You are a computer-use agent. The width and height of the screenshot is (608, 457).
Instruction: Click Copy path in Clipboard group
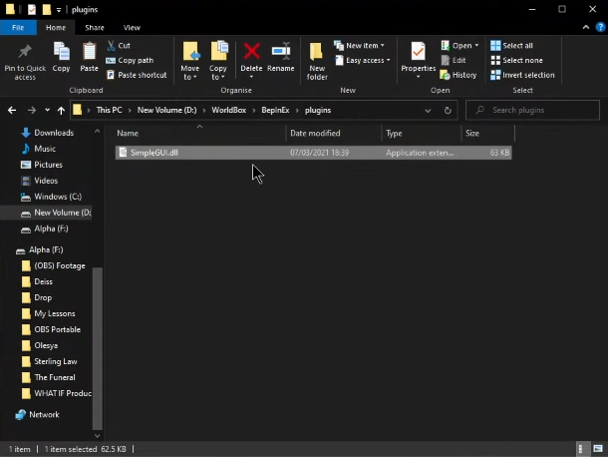pyautogui.click(x=130, y=60)
